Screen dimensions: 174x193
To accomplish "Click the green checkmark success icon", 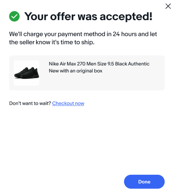I will point(14,16).
